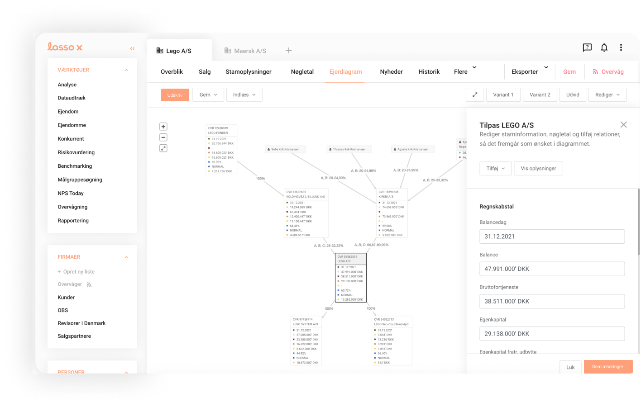Click the lasso x logo
This screenshot has height=407, width=641.
click(x=65, y=47)
